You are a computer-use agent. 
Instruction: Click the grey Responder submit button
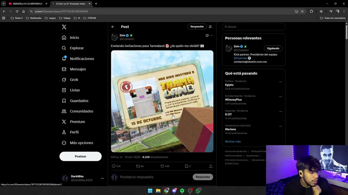tap(203, 177)
